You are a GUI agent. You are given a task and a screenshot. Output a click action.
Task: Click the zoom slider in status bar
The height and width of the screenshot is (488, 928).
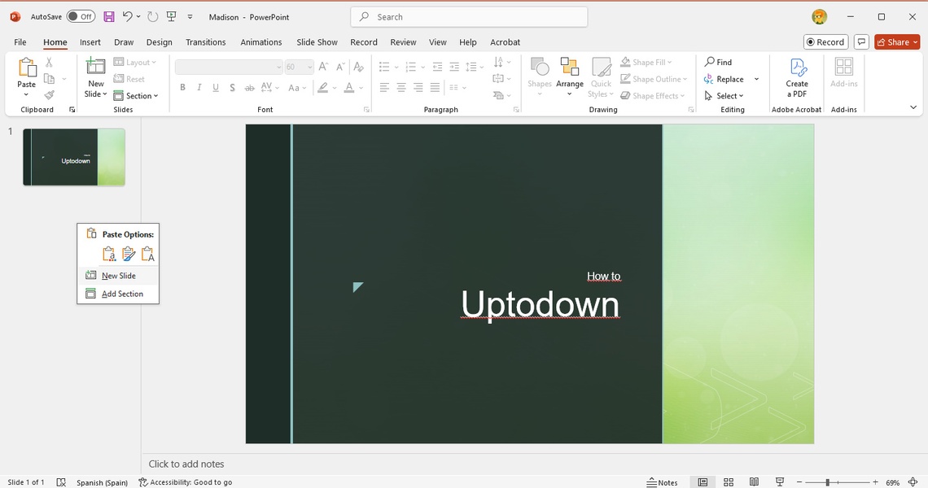coord(828,482)
